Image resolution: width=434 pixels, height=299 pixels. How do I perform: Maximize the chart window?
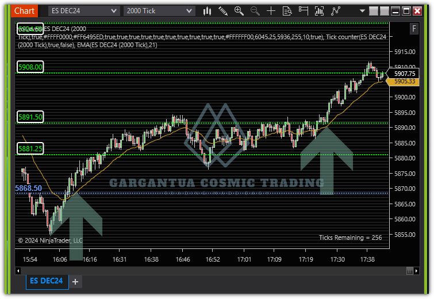(x=406, y=11)
